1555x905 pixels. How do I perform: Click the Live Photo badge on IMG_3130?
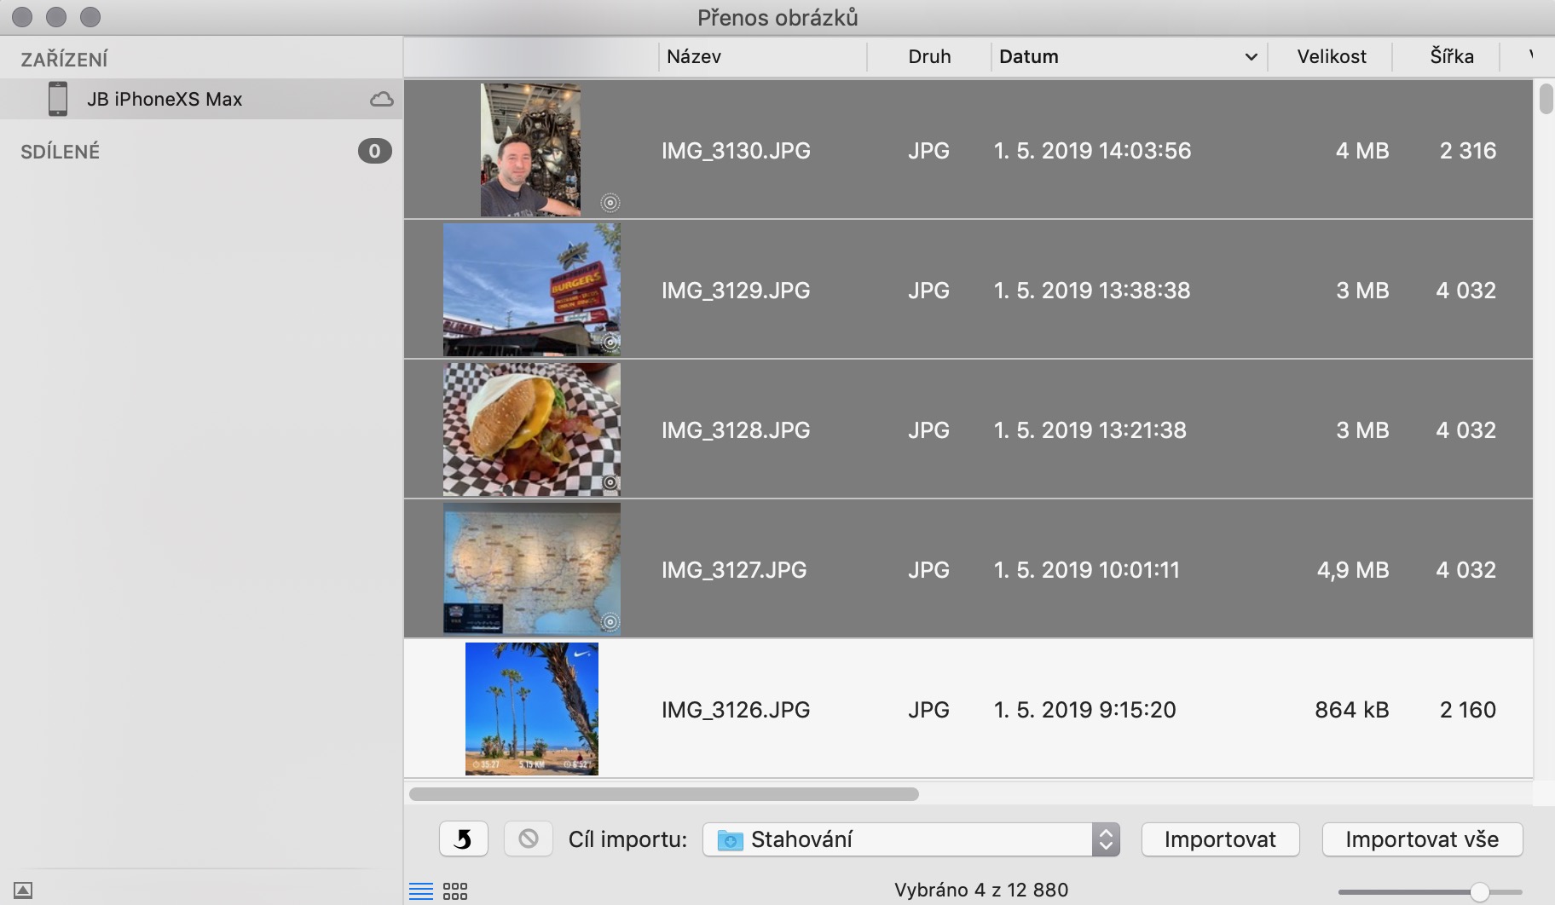[610, 203]
